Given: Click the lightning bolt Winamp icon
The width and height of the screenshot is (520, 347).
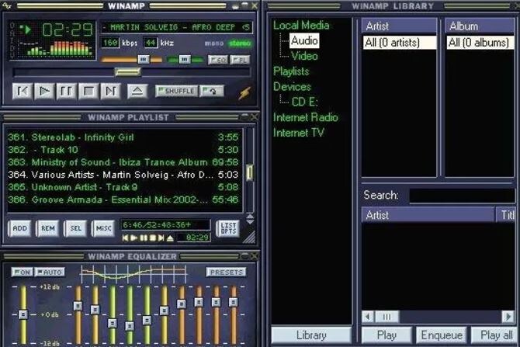Looking at the screenshot, I should point(244,93).
